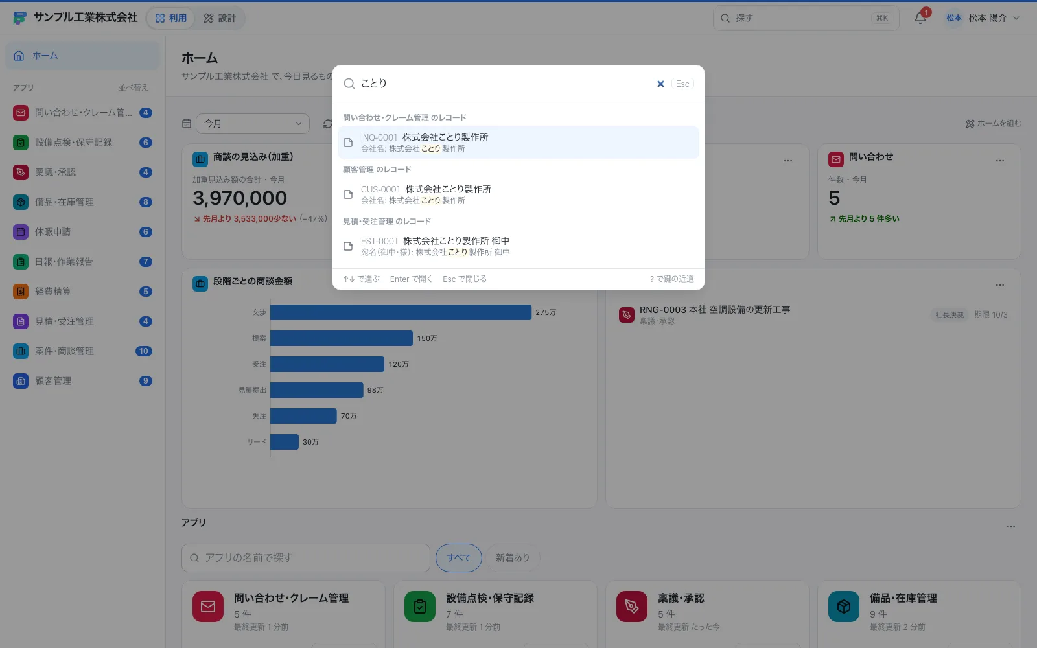Select the すべて filter chip
1037x648 pixels.
pos(459,558)
